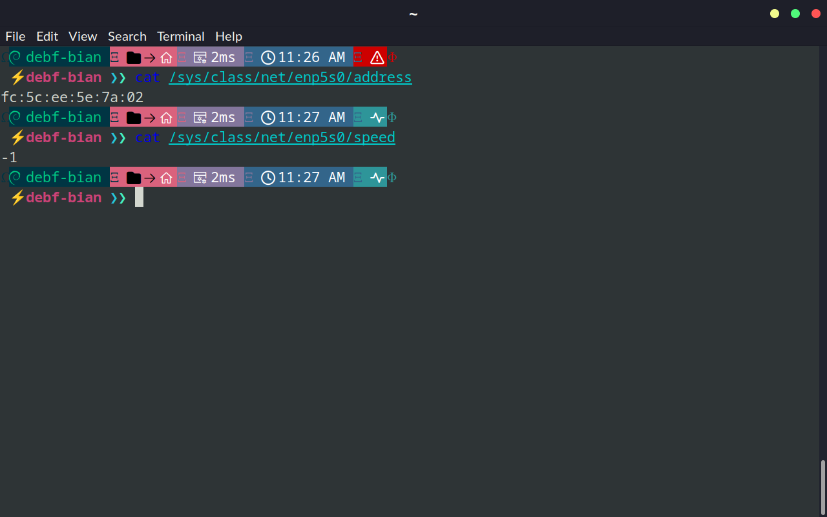Open the Search menu

pyautogui.click(x=127, y=36)
